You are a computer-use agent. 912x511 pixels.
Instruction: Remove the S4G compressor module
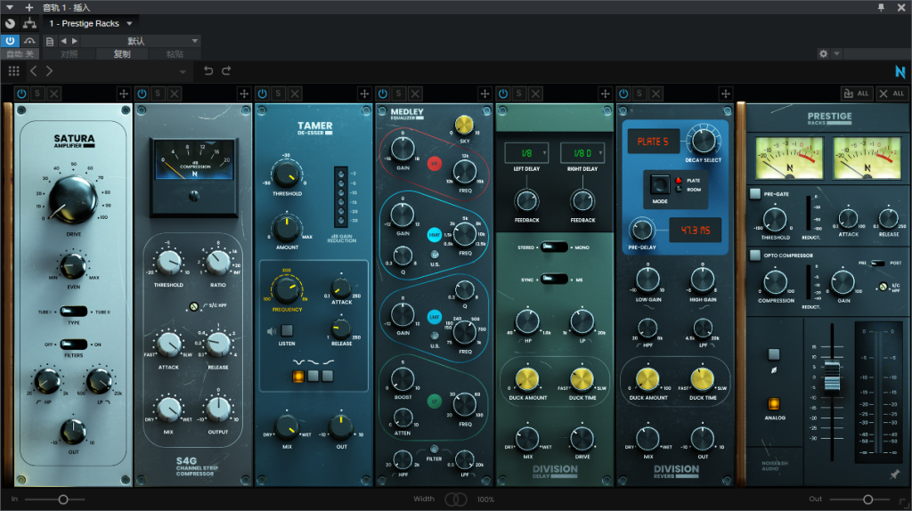(x=175, y=93)
